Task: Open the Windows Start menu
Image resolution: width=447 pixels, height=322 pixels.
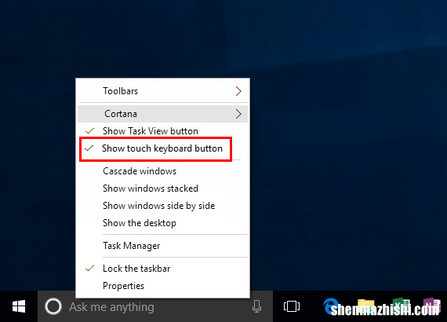Action: pyautogui.click(x=19, y=306)
